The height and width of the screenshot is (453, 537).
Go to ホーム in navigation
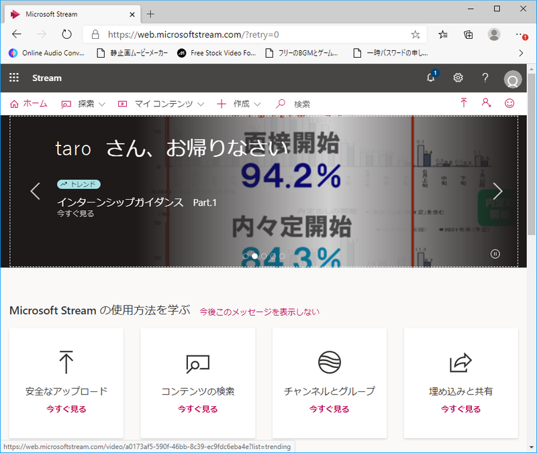[x=29, y=104]
